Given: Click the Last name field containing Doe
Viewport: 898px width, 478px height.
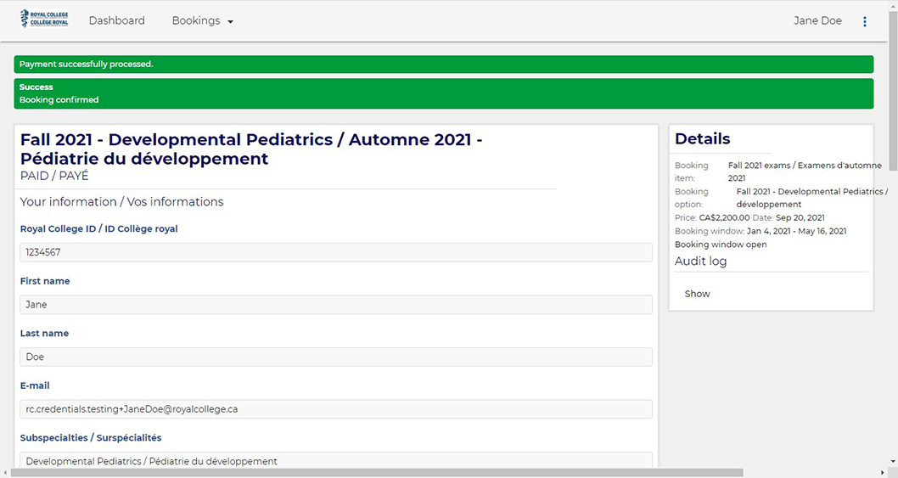Looking at the screenshot, I should (336, 357).
